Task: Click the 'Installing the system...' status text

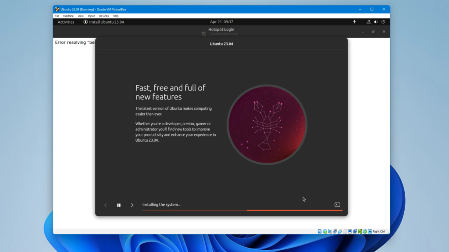Action: tap(162, 205)
